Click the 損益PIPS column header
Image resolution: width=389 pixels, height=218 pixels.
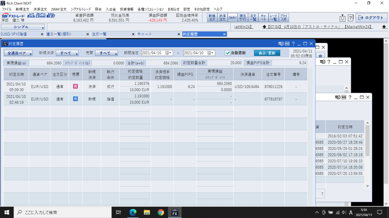point(185,74)
